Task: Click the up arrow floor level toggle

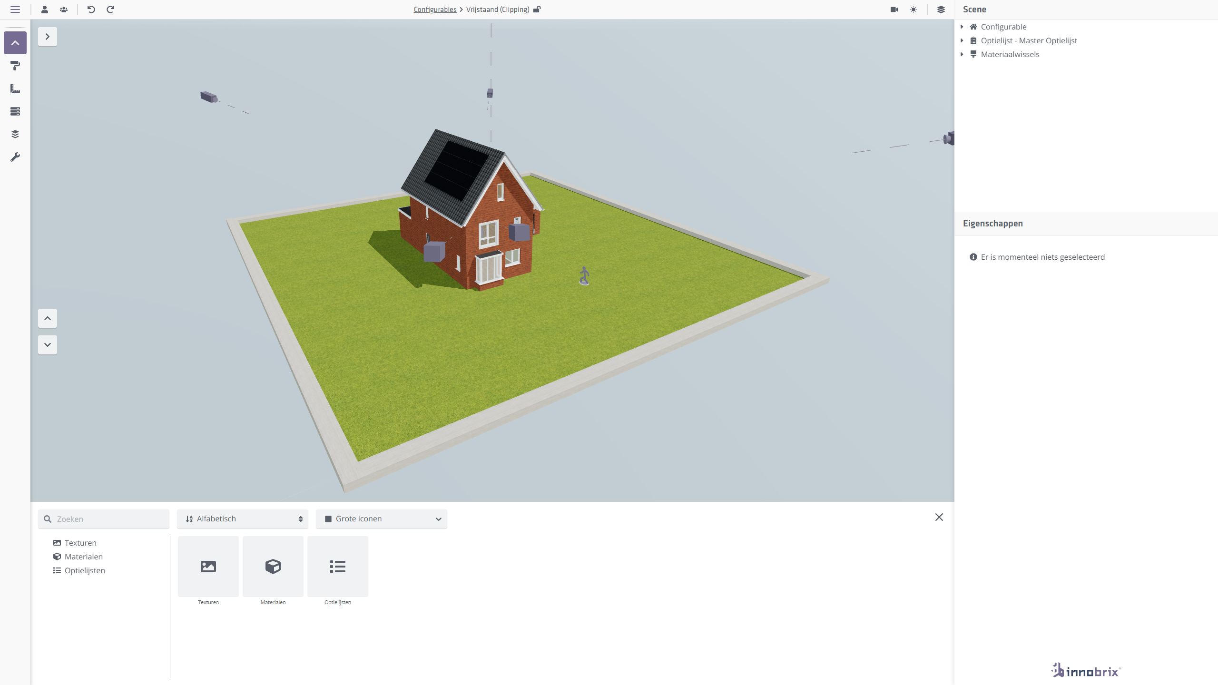Action: [x=47, y=318]
